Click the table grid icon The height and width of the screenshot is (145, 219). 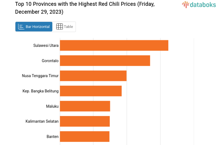(x=59, y=26)
